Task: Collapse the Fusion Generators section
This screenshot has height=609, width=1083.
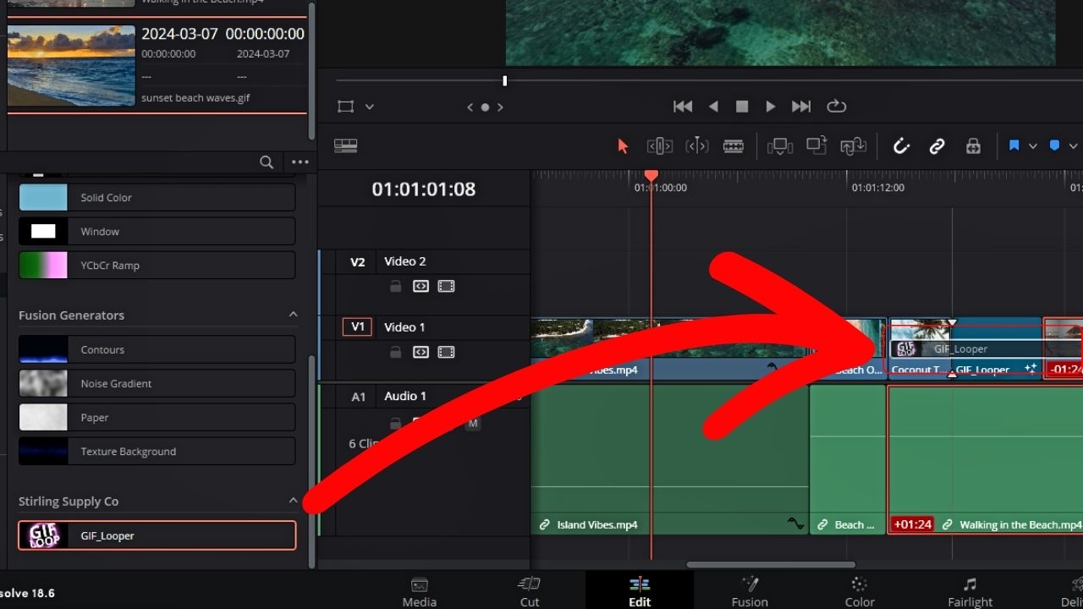Action: point(293,314)
